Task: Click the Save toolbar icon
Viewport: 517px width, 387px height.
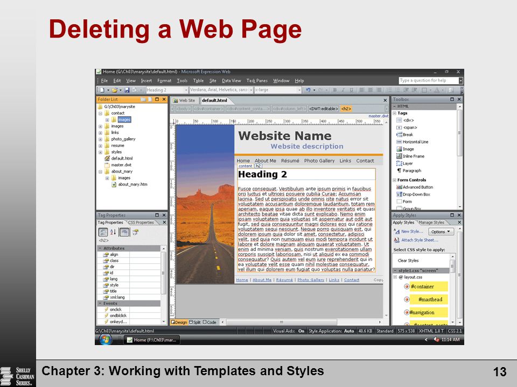Action: click(x=127, y=90)
